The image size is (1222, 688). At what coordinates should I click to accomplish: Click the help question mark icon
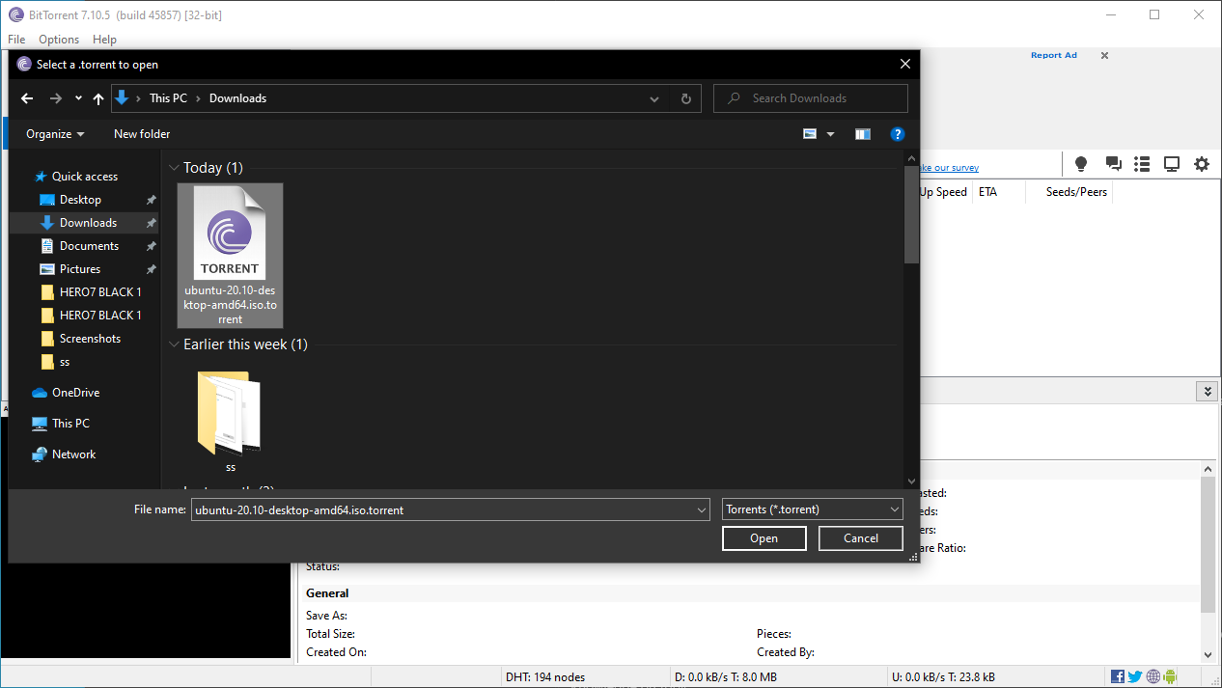click(897, 134)
